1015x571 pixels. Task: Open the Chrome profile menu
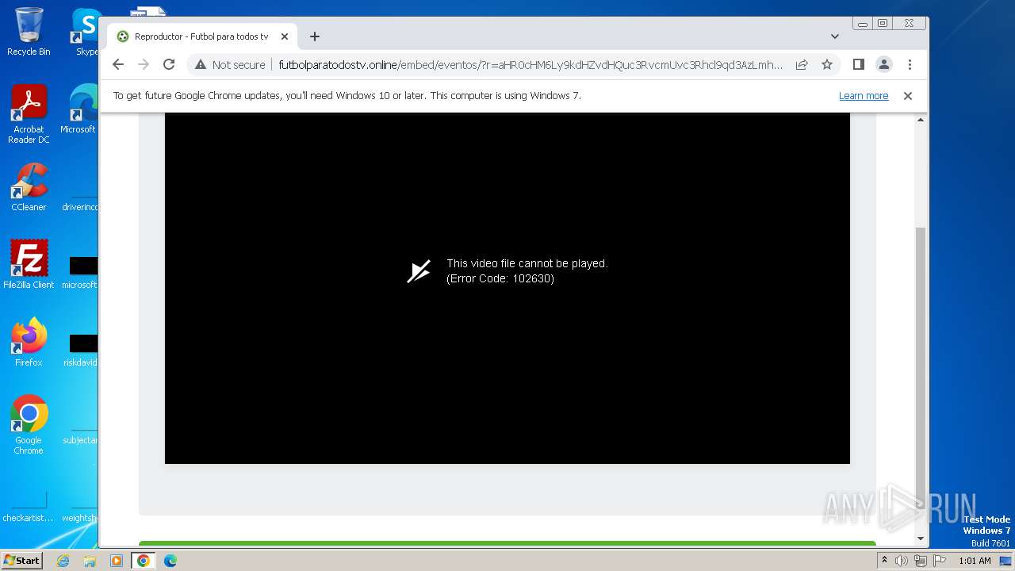[884, 64]
